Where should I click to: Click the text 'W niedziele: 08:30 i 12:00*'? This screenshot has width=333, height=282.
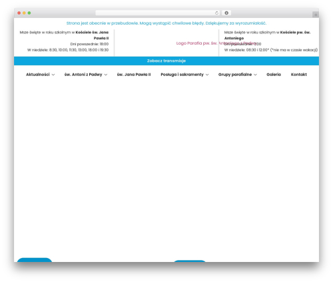(x=246, y=50)
